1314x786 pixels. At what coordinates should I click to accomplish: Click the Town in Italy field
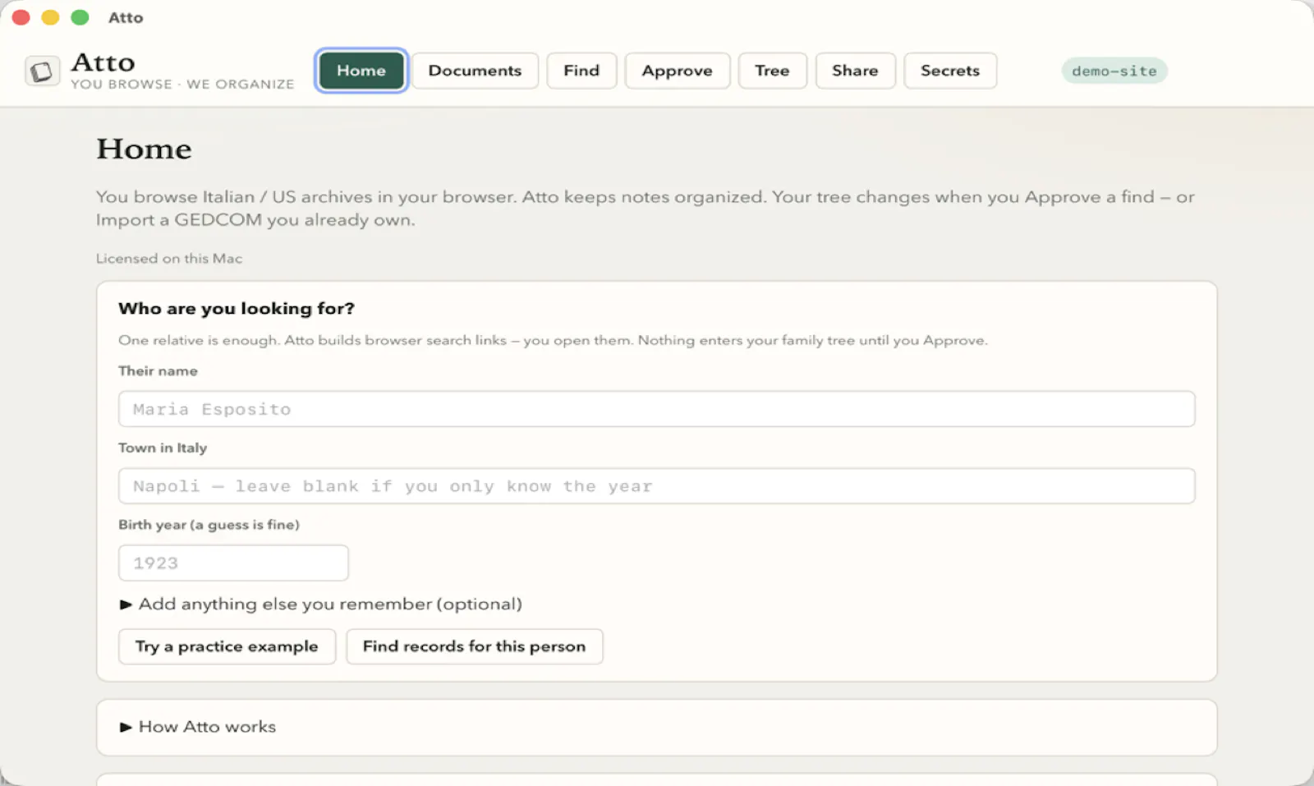(x=656, y=486)
